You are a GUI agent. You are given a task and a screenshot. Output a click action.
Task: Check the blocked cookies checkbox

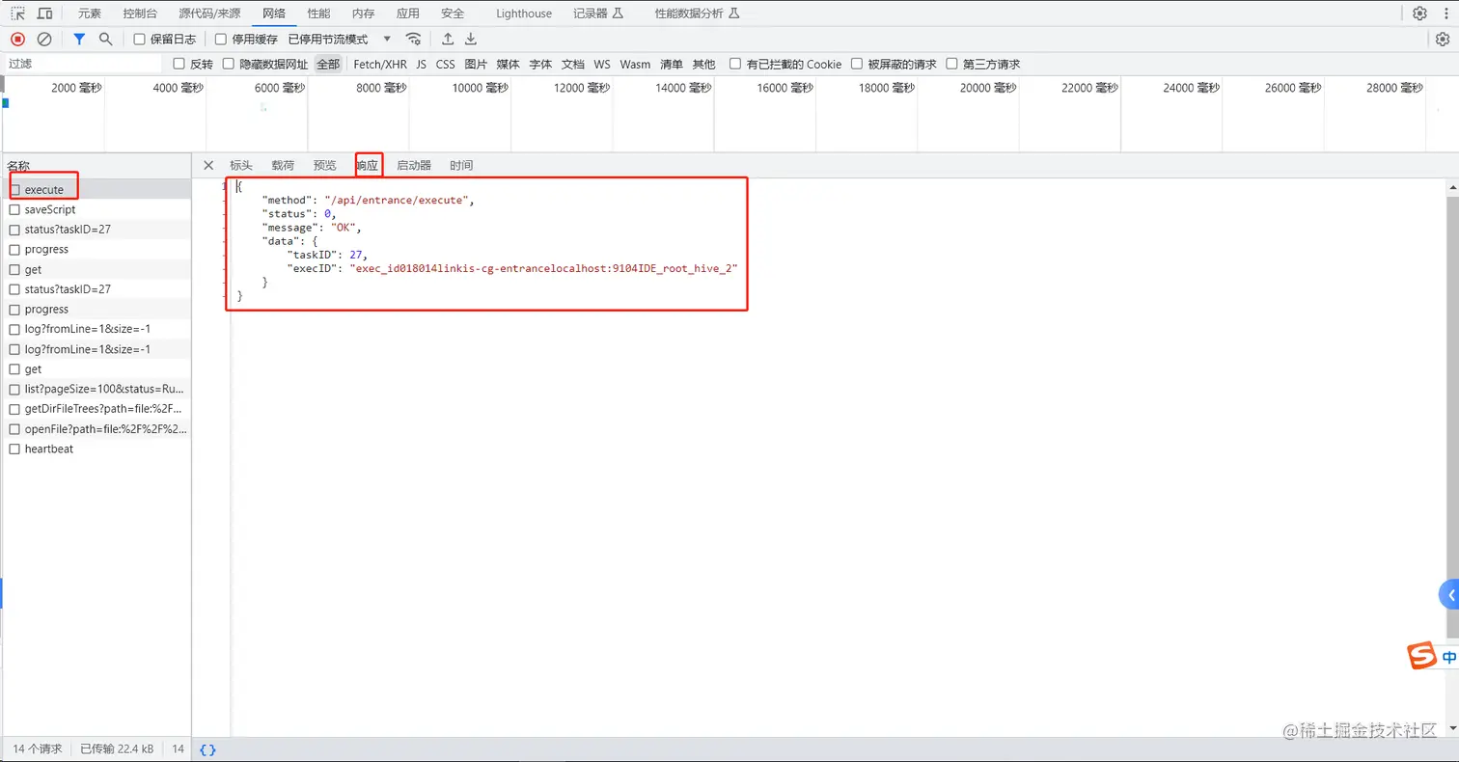735,64
